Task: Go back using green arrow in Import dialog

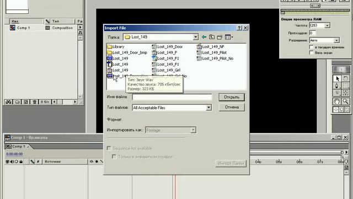Action: click(204, 37)
